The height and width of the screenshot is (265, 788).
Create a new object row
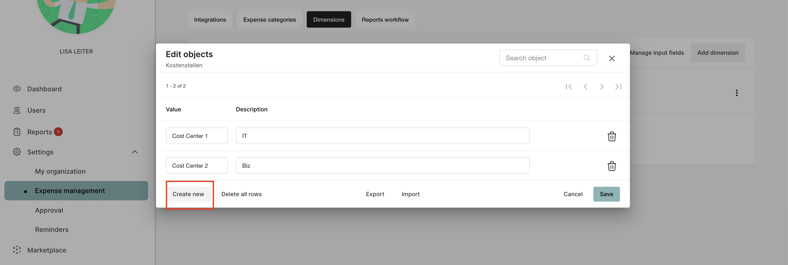coord(188,194)
